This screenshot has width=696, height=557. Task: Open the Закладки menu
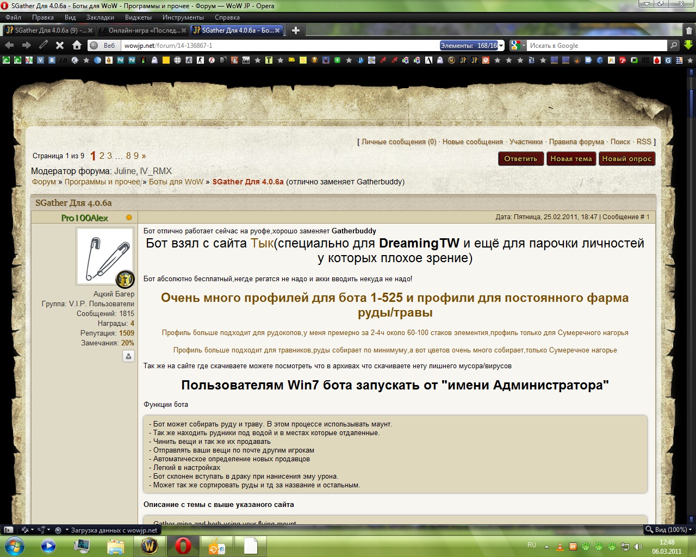click(x=100, y=17)
